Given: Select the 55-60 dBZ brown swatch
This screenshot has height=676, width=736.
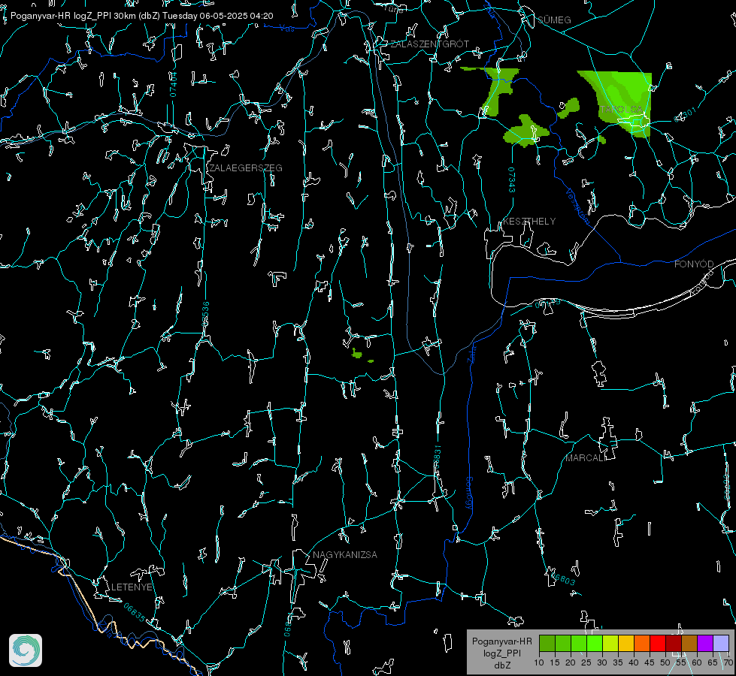Looking at the screenshot, I should point(689,643).
